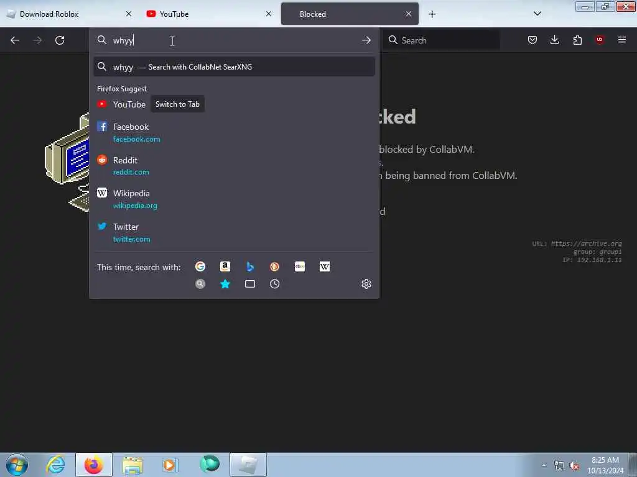Switch to the Download Roblox tab
The width and height of the screenshot is (637, 477).
pyautogui.click(x=69, y=14)
